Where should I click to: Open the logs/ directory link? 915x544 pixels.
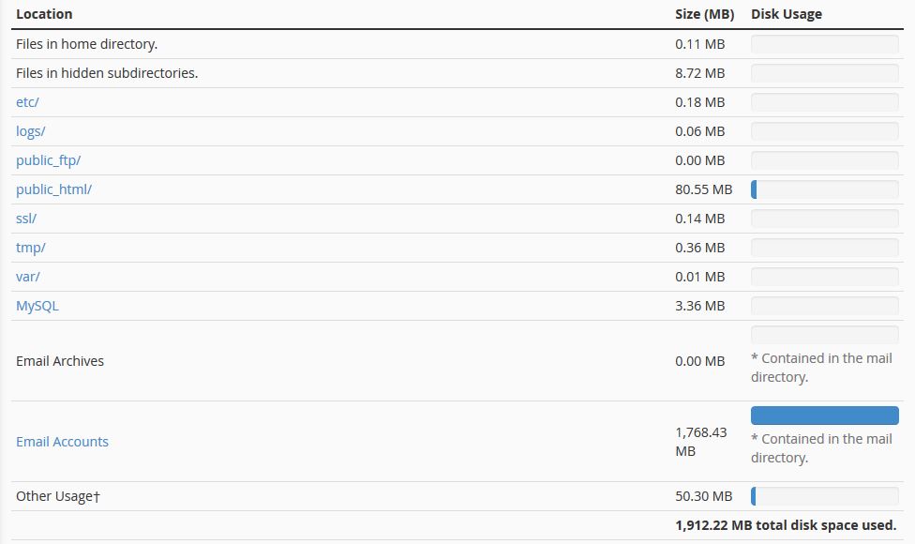[31, 131]
